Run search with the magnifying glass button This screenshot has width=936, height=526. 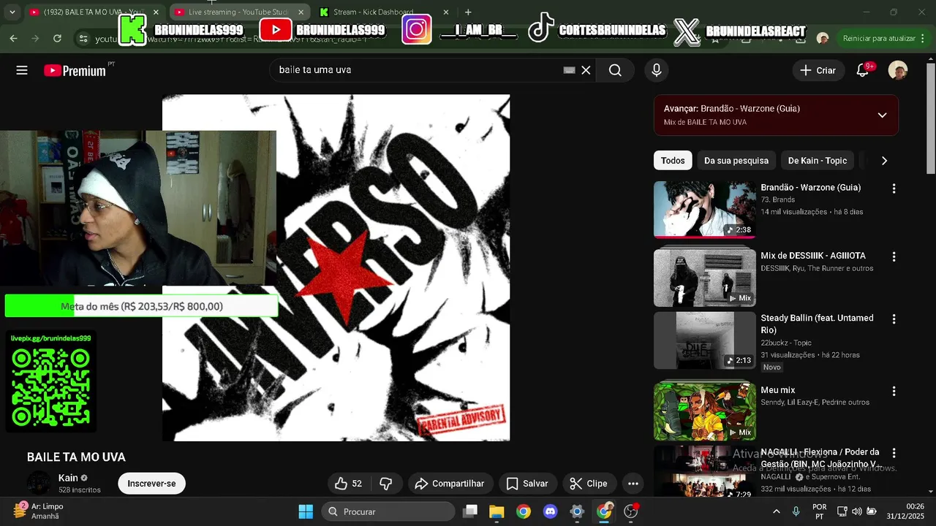pyautogui.click(x=615, y=70)
